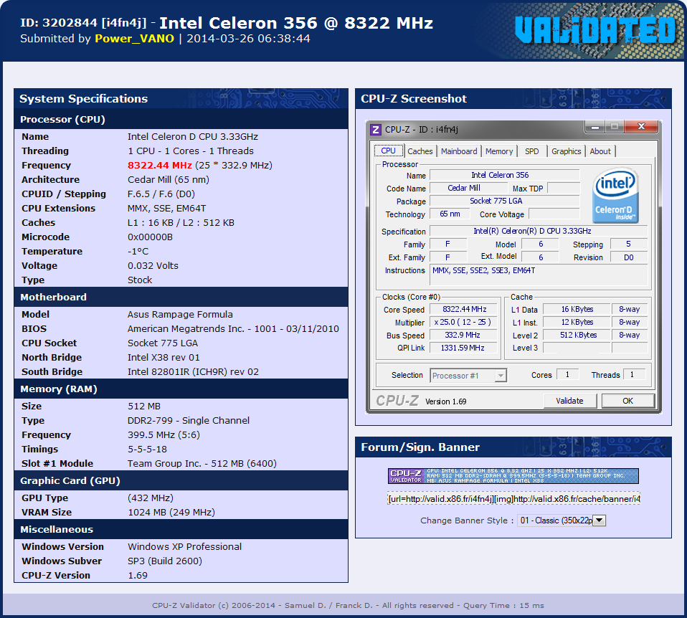The image size is (687, 618).
Task: Click the VALIDATED stamp graphic
Action: click(595, 30)
